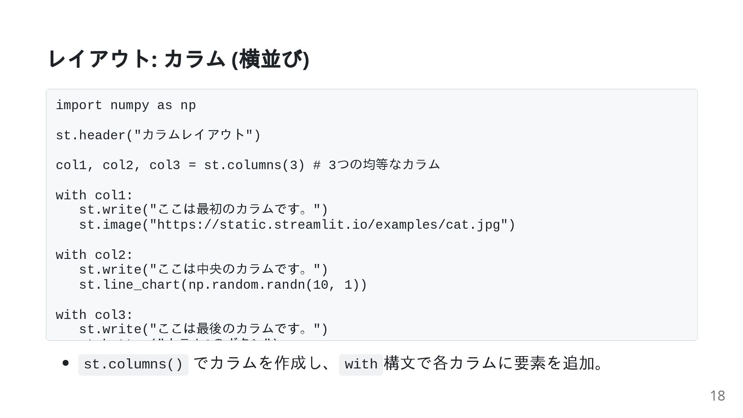Click the st.line_chart code line
This screenshot has width=743, height=418.
[x=223, y=285]
